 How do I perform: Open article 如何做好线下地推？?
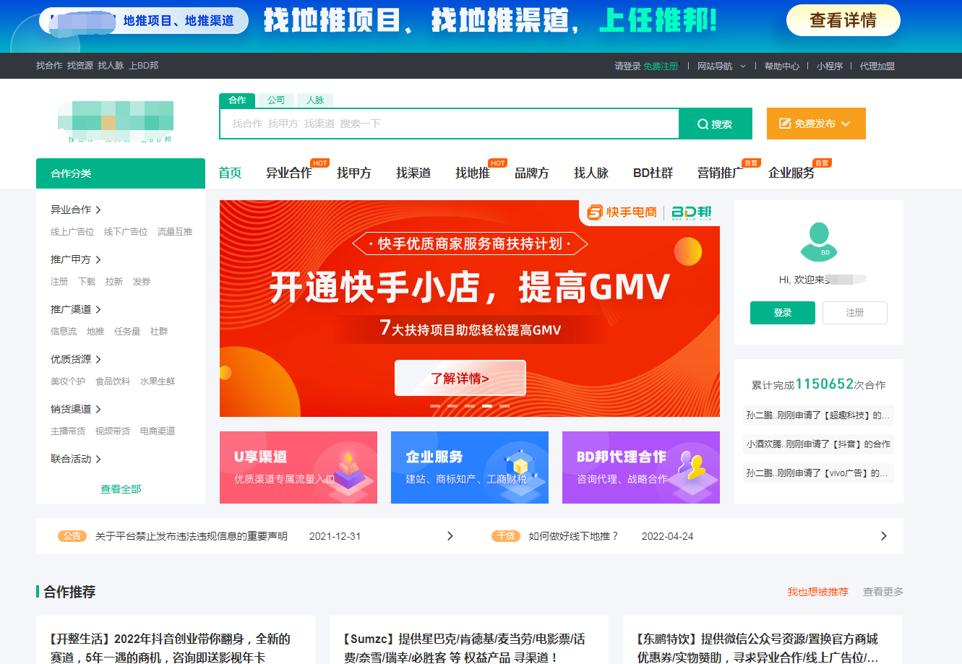[x=574, y=536]
